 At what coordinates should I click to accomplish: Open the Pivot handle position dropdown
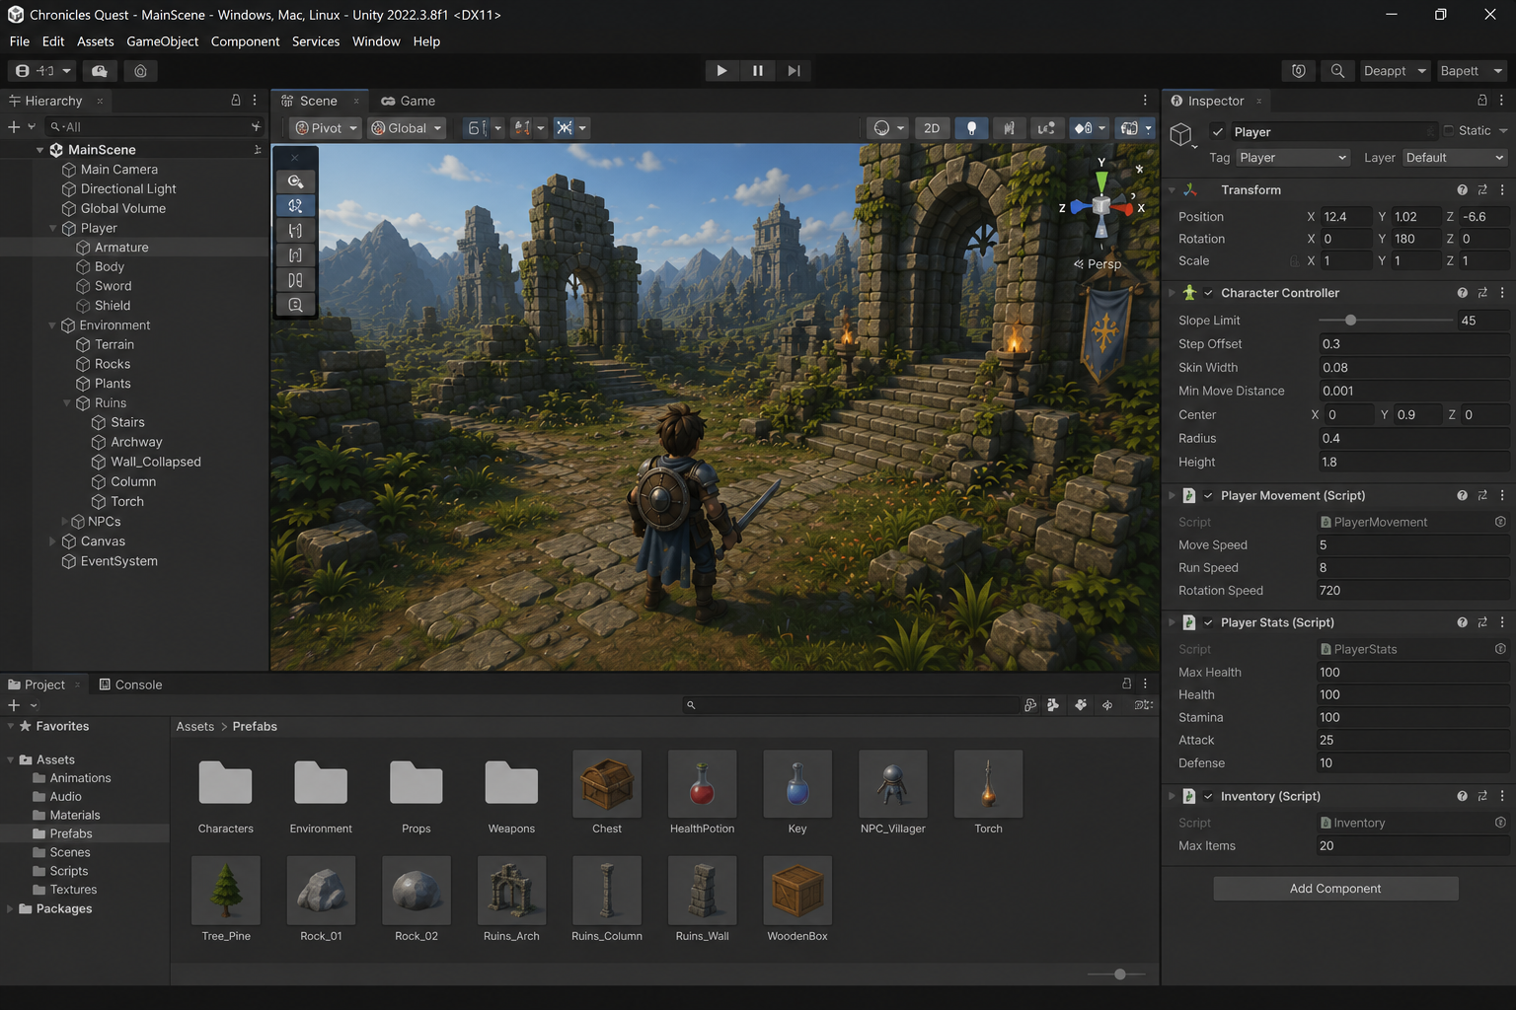[326, 128]
